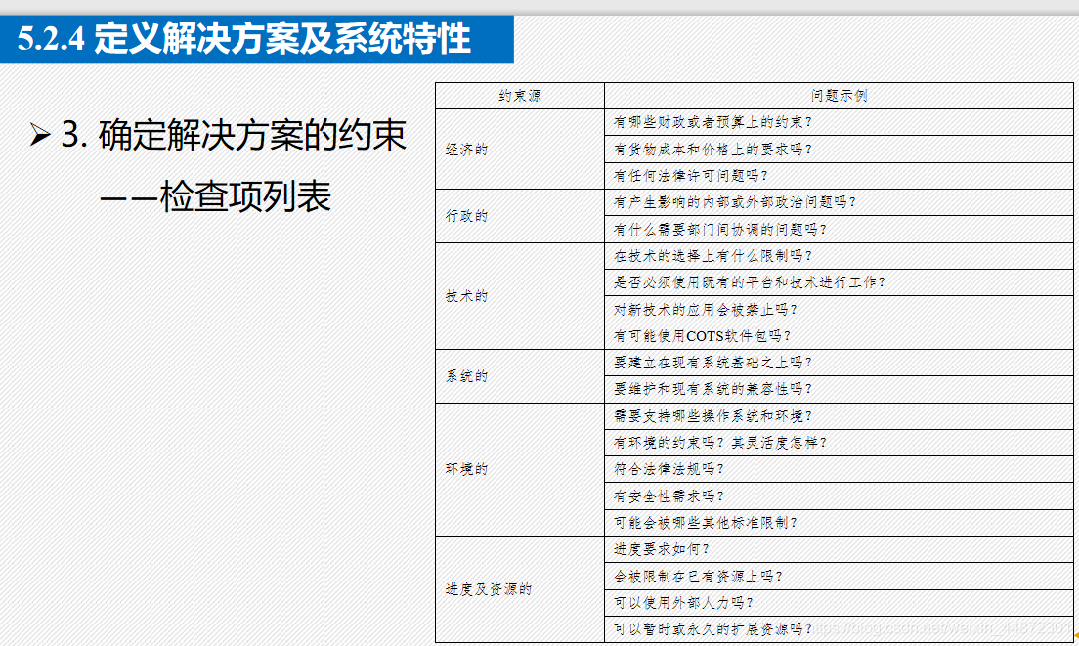The image size is (1079, 646).
Task: Click the row '有安全性需求吗?'
Action: coord(839,496)
